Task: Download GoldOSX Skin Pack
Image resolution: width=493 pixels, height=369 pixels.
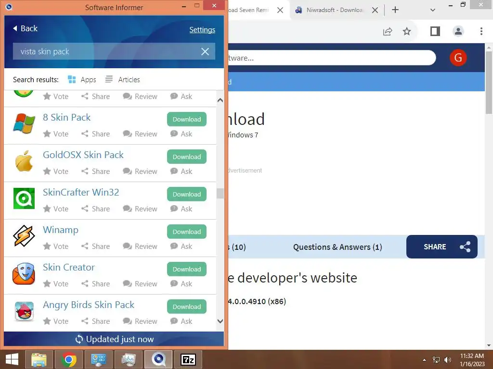Action: pyautogui.click(x=187, y=157)
